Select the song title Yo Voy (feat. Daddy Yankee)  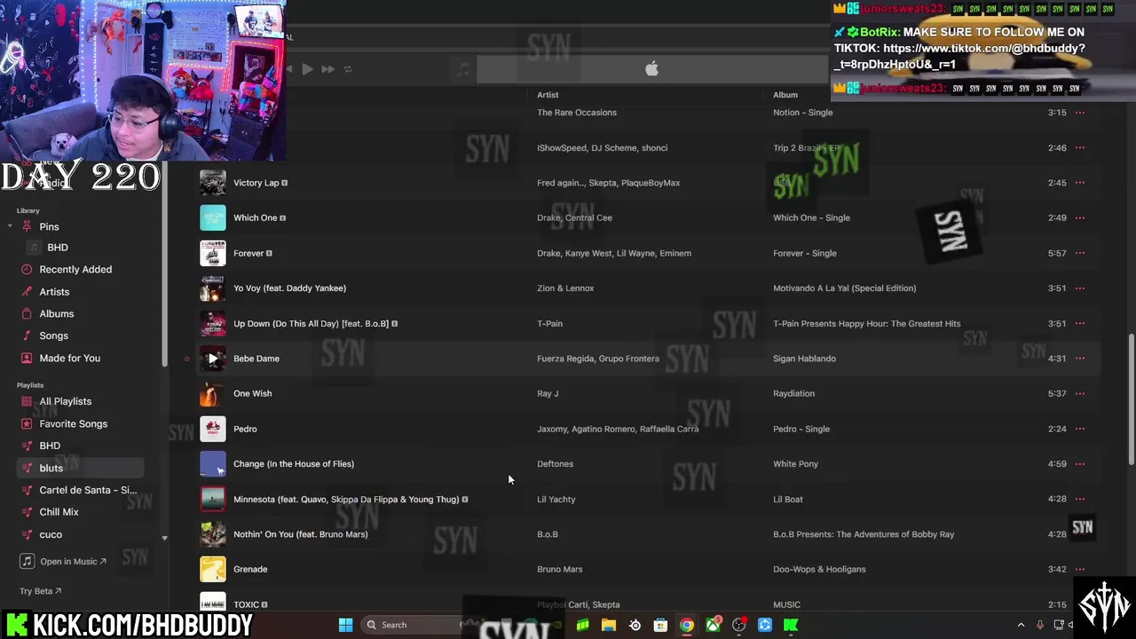[289, 288]
